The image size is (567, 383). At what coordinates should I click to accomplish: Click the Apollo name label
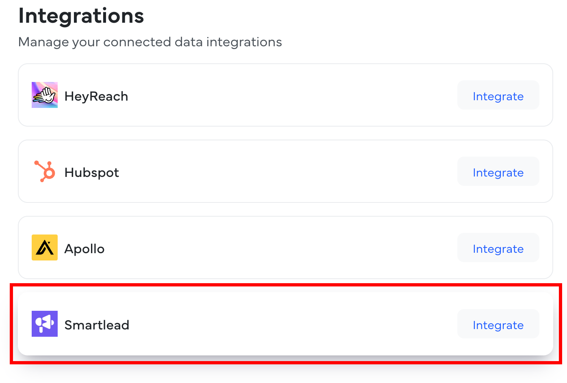tap(84, 249)
